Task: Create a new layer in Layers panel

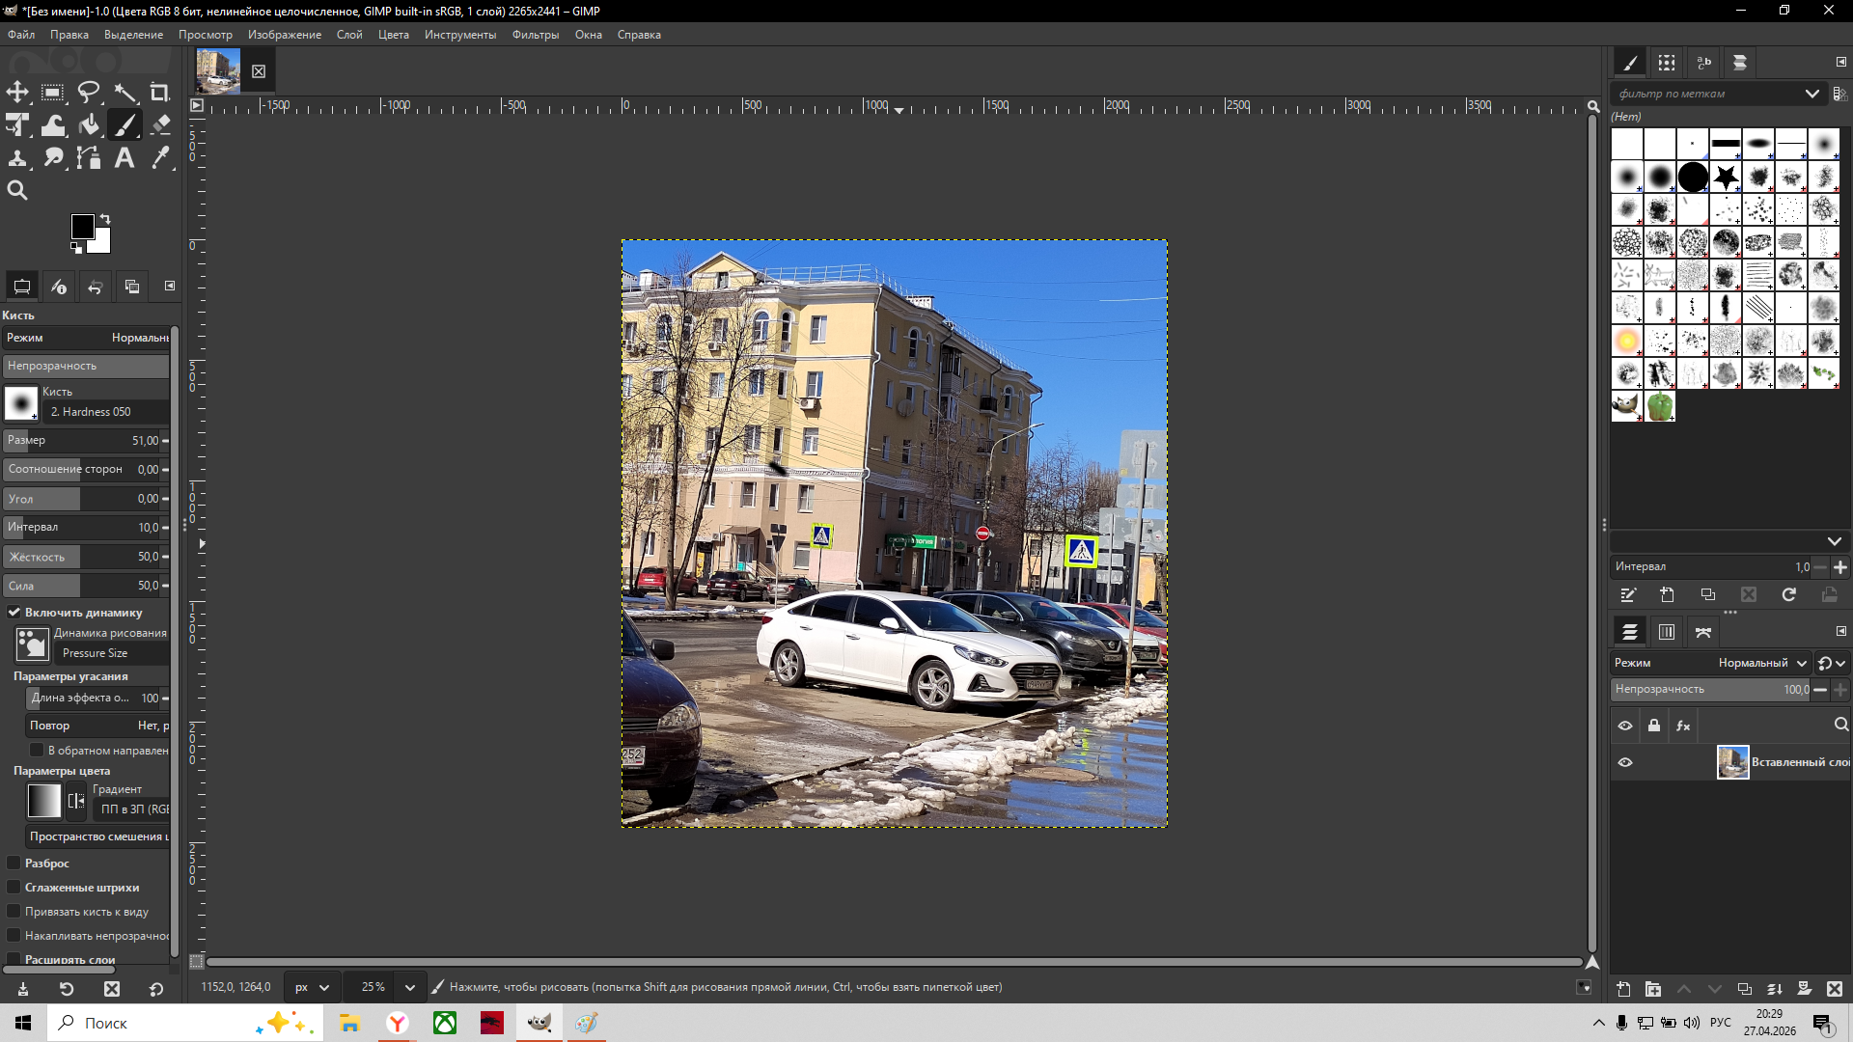Action: [x=1623, y=989]
